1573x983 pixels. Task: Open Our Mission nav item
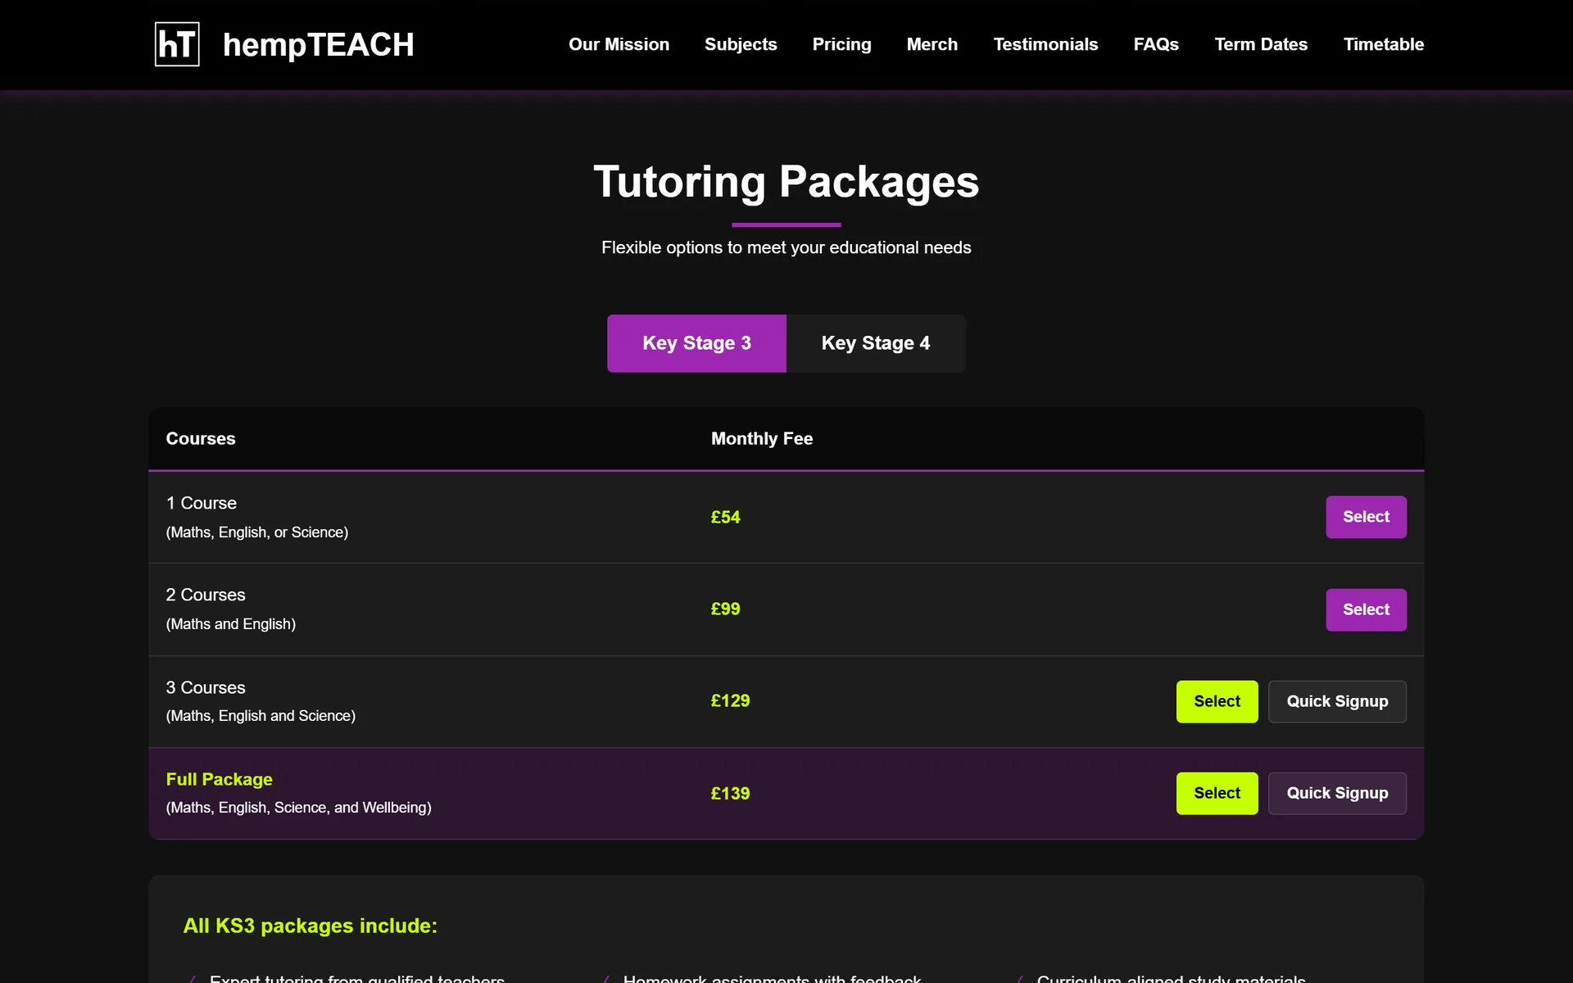(x=619, y=44)
